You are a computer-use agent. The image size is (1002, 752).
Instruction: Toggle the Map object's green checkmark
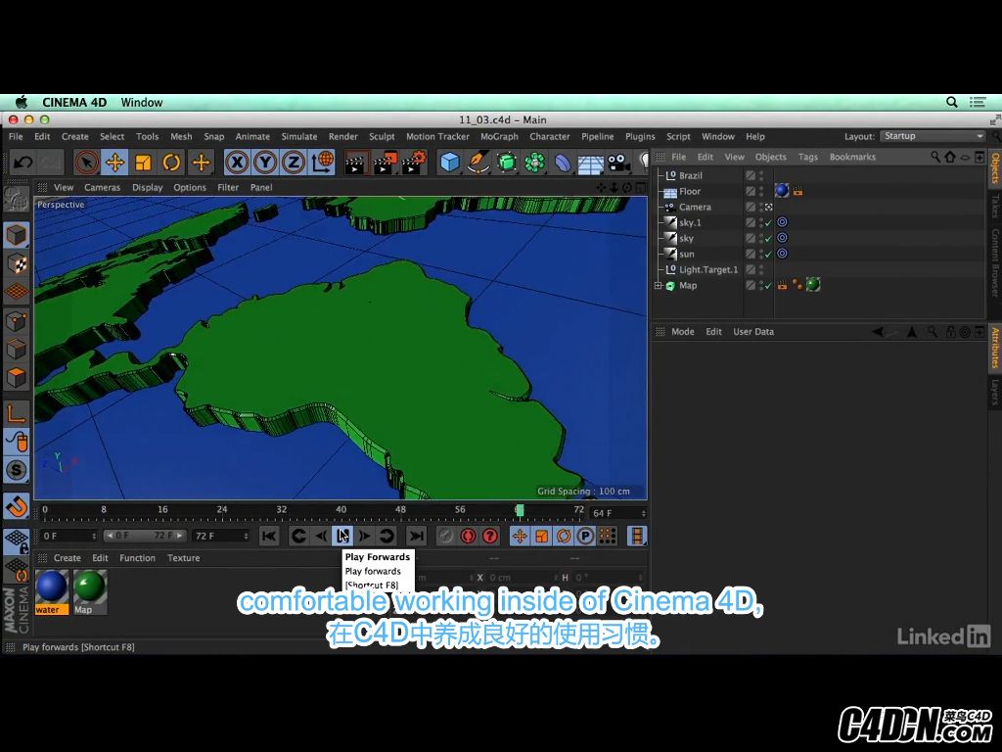point(768,285)
